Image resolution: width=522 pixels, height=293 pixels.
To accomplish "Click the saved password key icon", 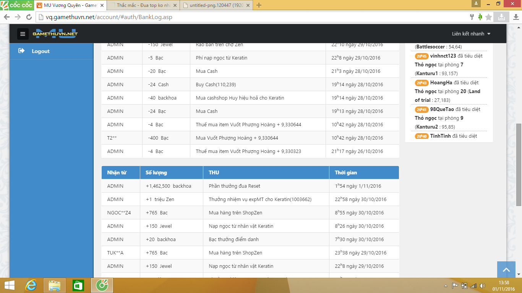I will 472,17.
